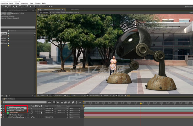
Task: Open the Graph Editor
Action: [80, 102]
